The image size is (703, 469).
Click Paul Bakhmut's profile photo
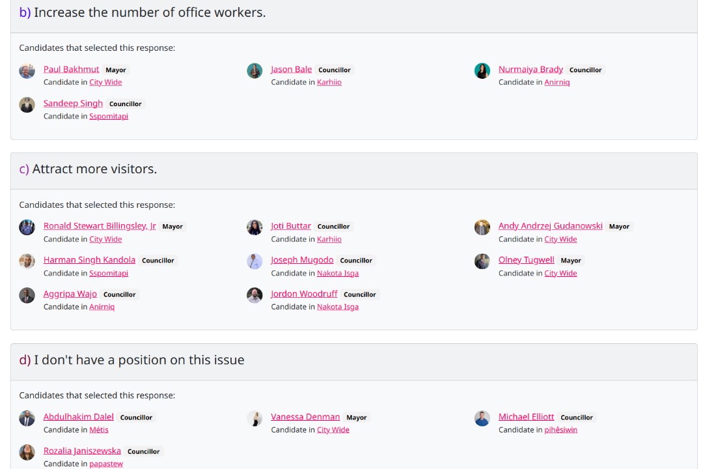(27, 71)
